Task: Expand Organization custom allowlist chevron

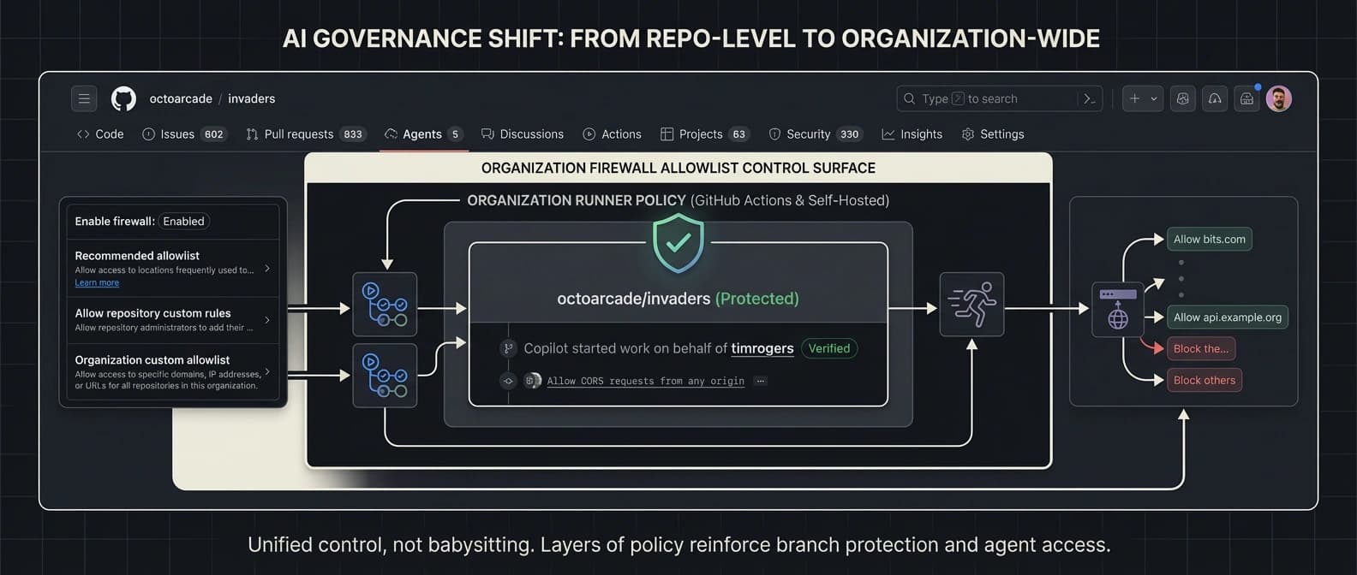Action: [267, 371]
